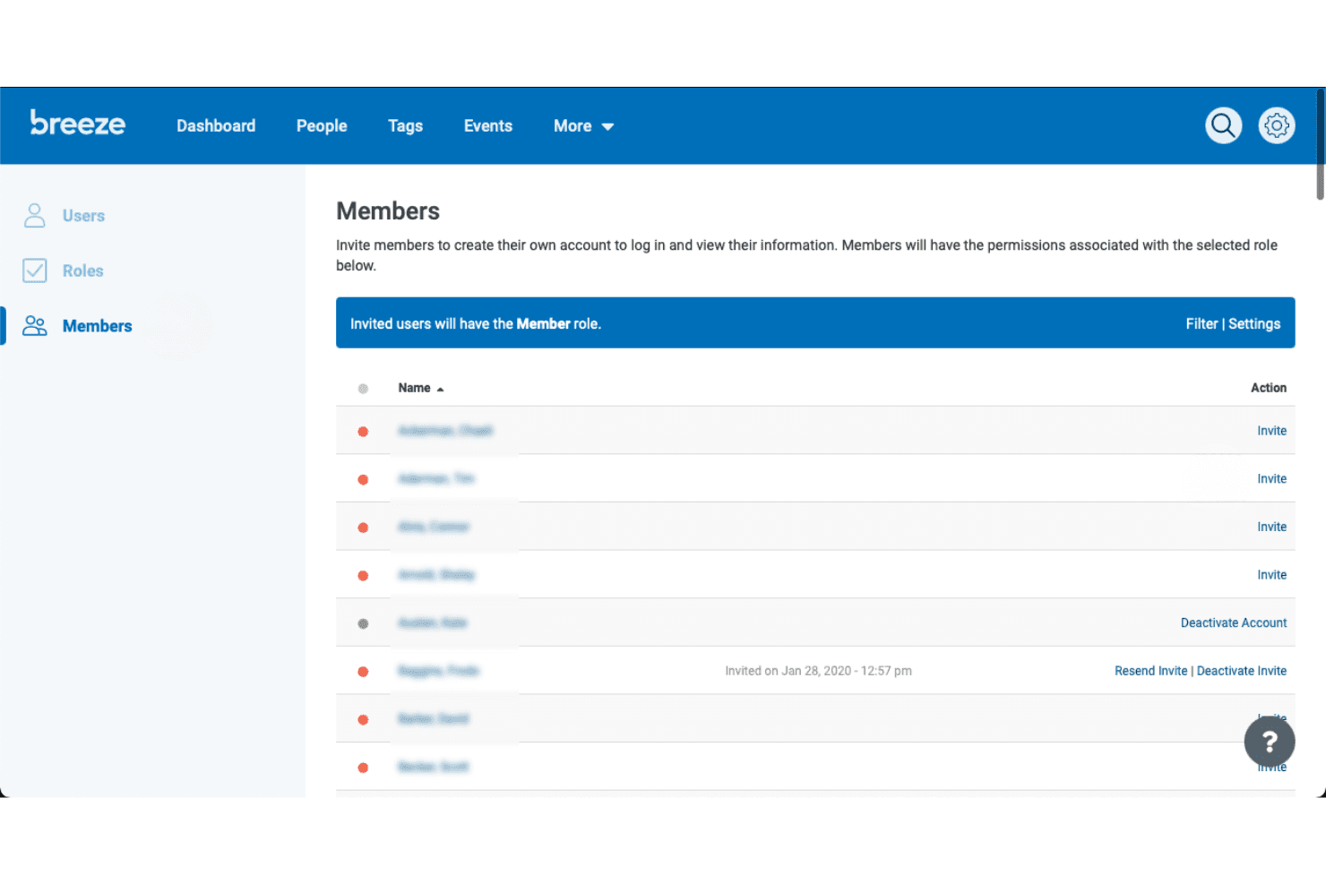The height and width of the screenshot is (884, 1326).
Task: Go to the Dashboard tab
Action: point(216,126)
